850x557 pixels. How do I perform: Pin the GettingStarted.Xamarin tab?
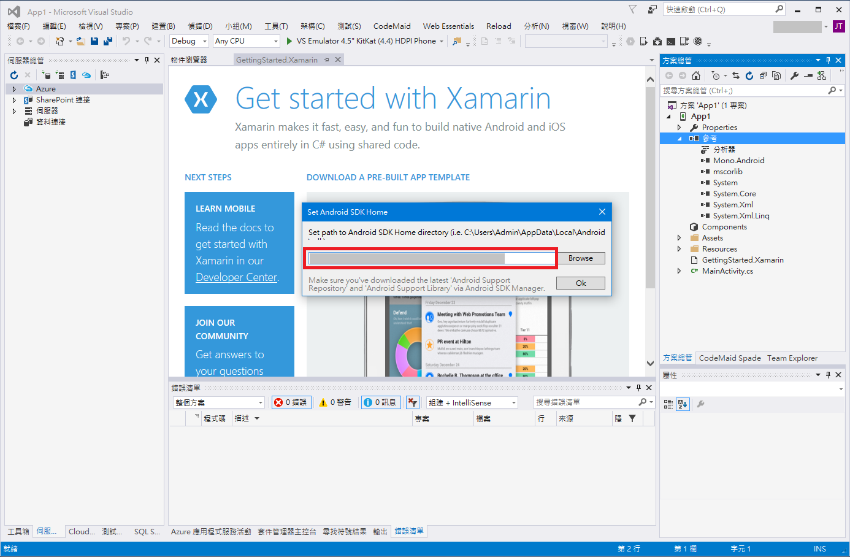coord(327,60)
